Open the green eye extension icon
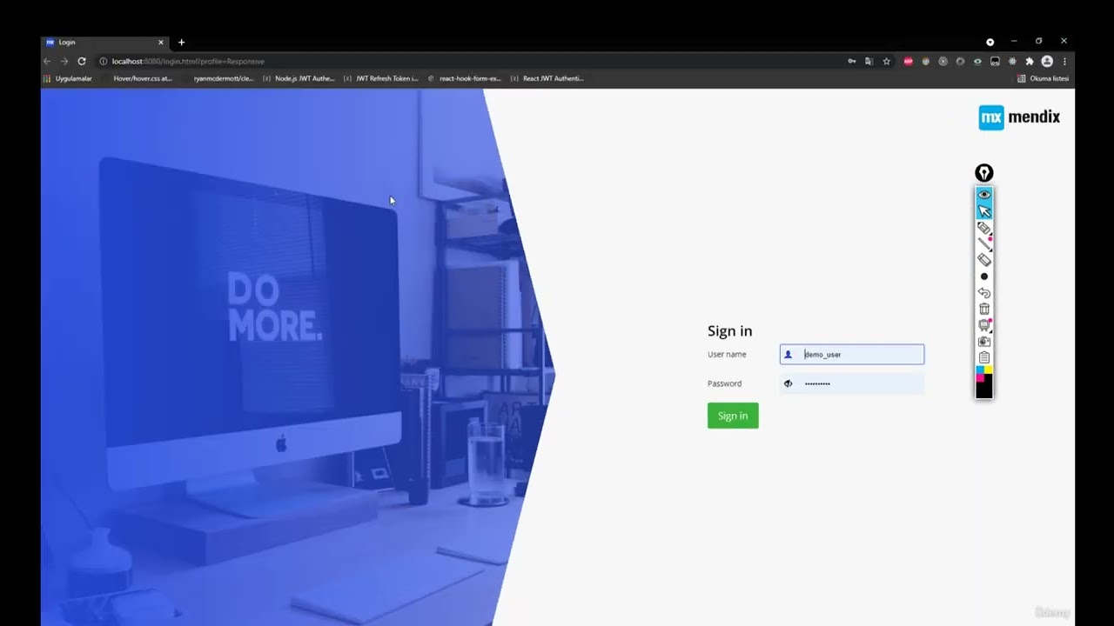The width and height of the screenshot is (1114, 626). tap(977, 61)
